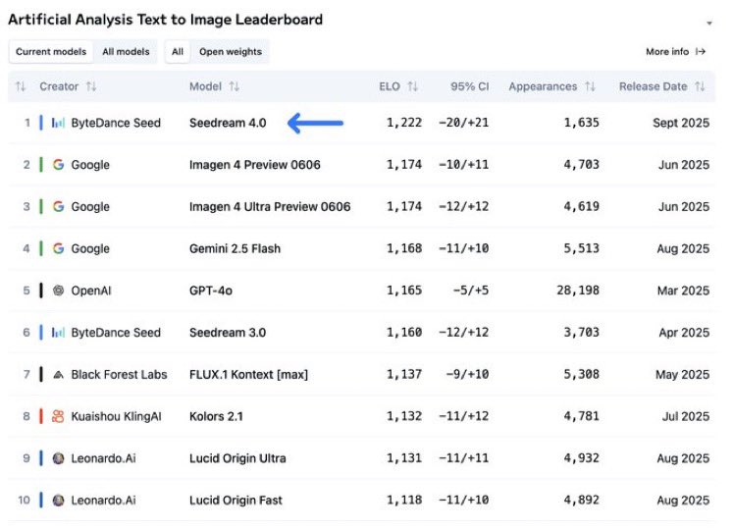Viewport: 734px width, 530px height.
Task: Click the Artificial Analysis Text to Image Leaderboard title
Action: click(165, 20)
